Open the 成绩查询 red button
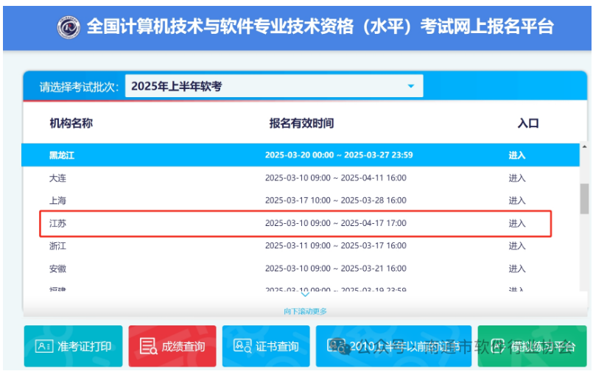 coord(172,346)
